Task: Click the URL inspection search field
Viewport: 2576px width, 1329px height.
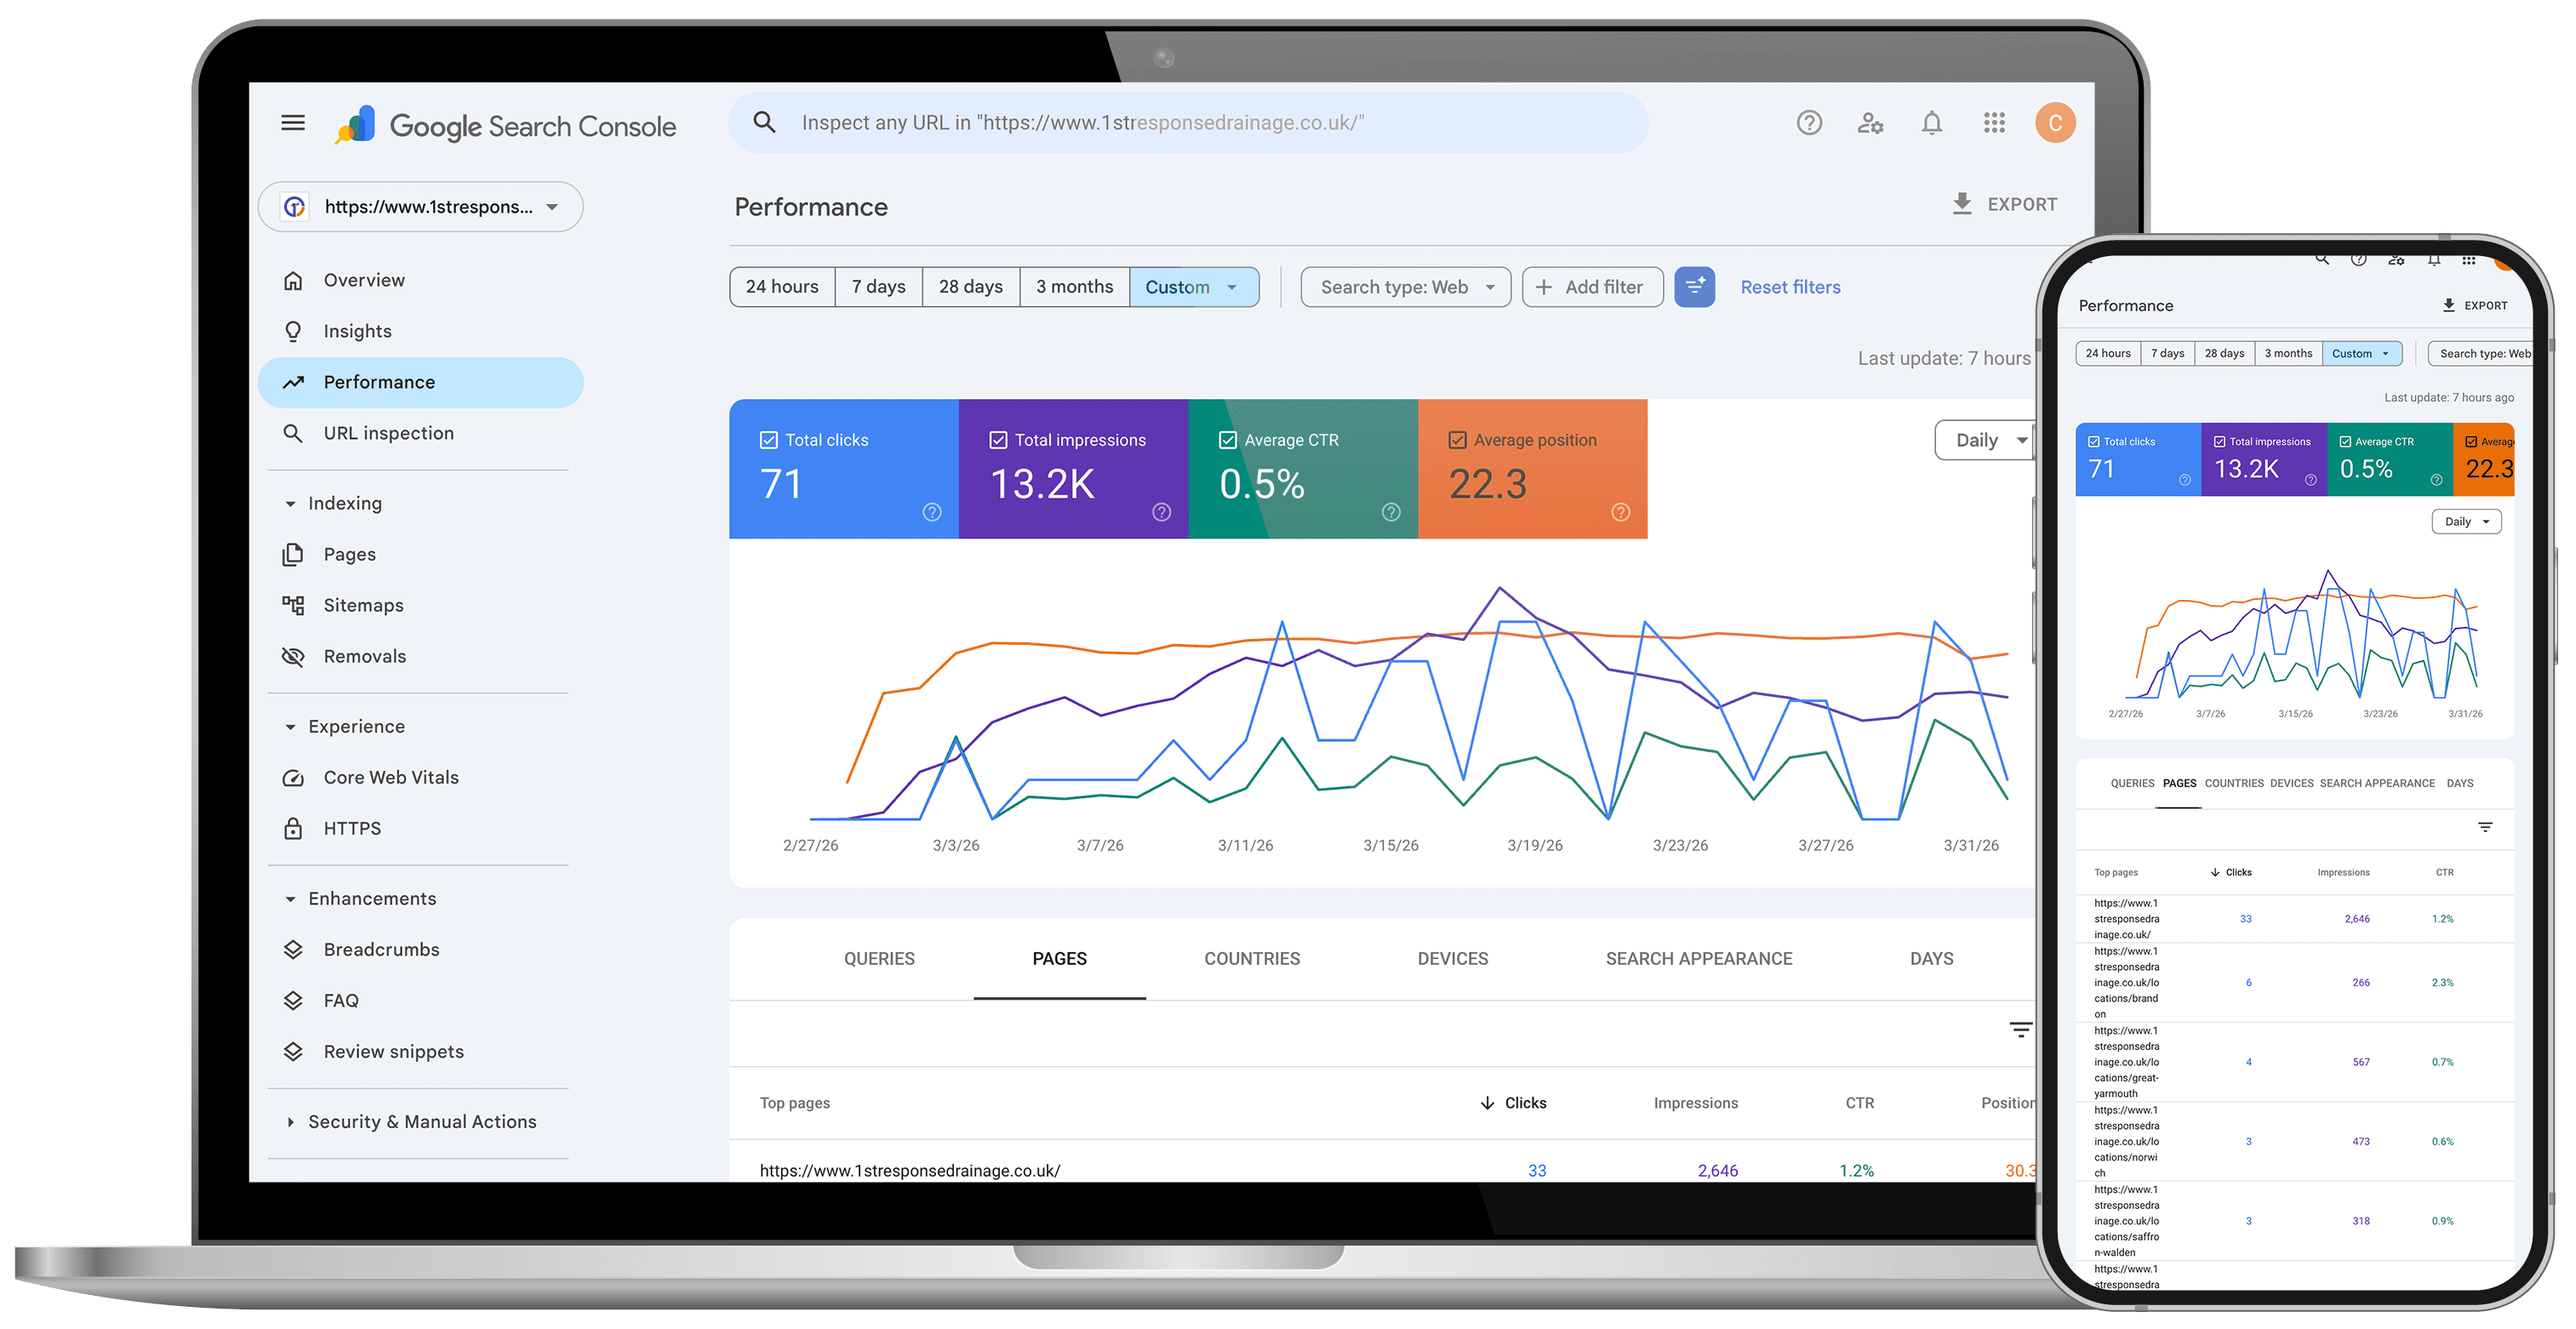Action: coord(1189,123)
